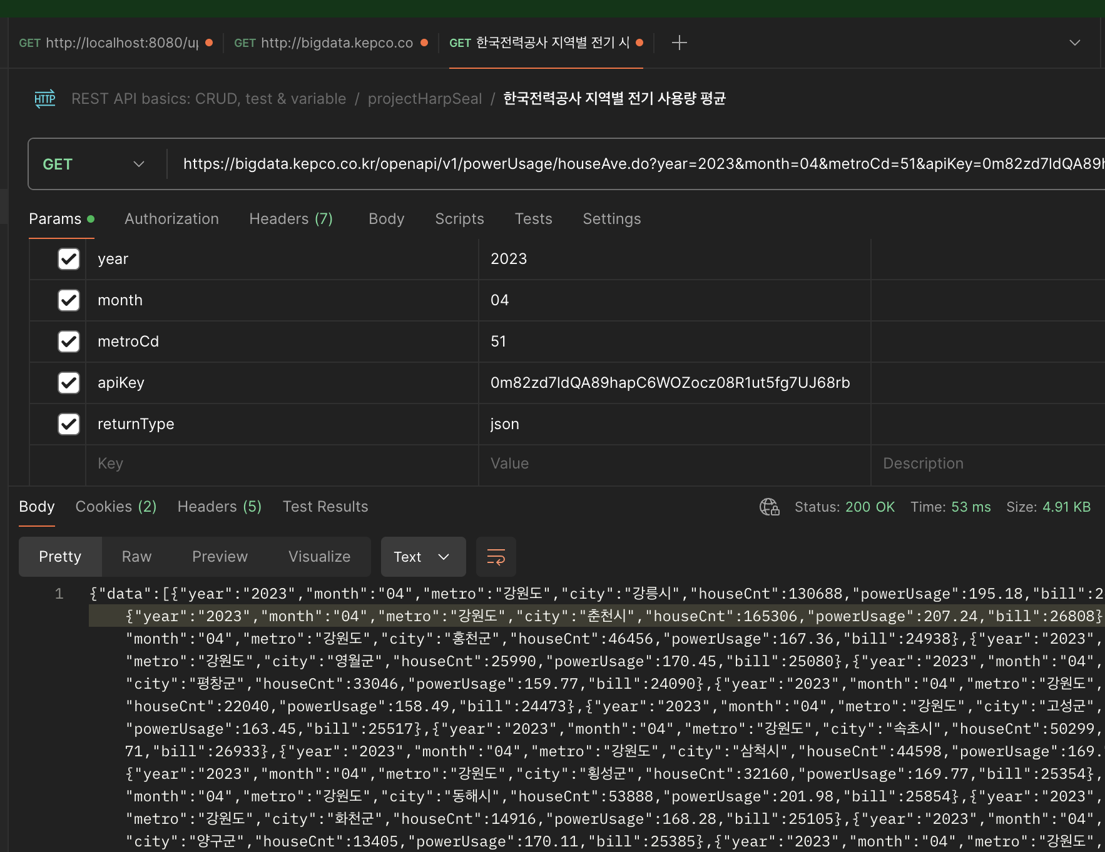Expand the tab list chevron dropdown
Viewport: 1105px width, 852px height.
pyautogui.click(x=1075, y=43)
